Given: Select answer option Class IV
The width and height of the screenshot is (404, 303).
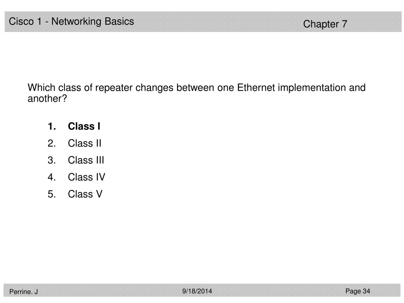Looking at the screenshot, I should tap(86, 177).
